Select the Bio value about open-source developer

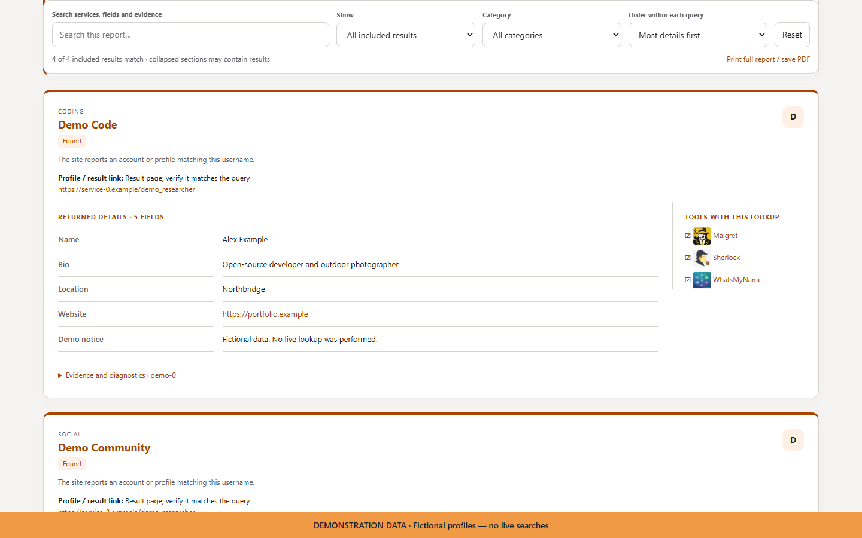pyautogui.click(x=310, y=265)
